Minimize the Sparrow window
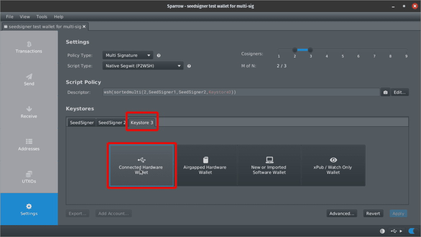This screenshot has width=421, height=237. coord(393,6)
